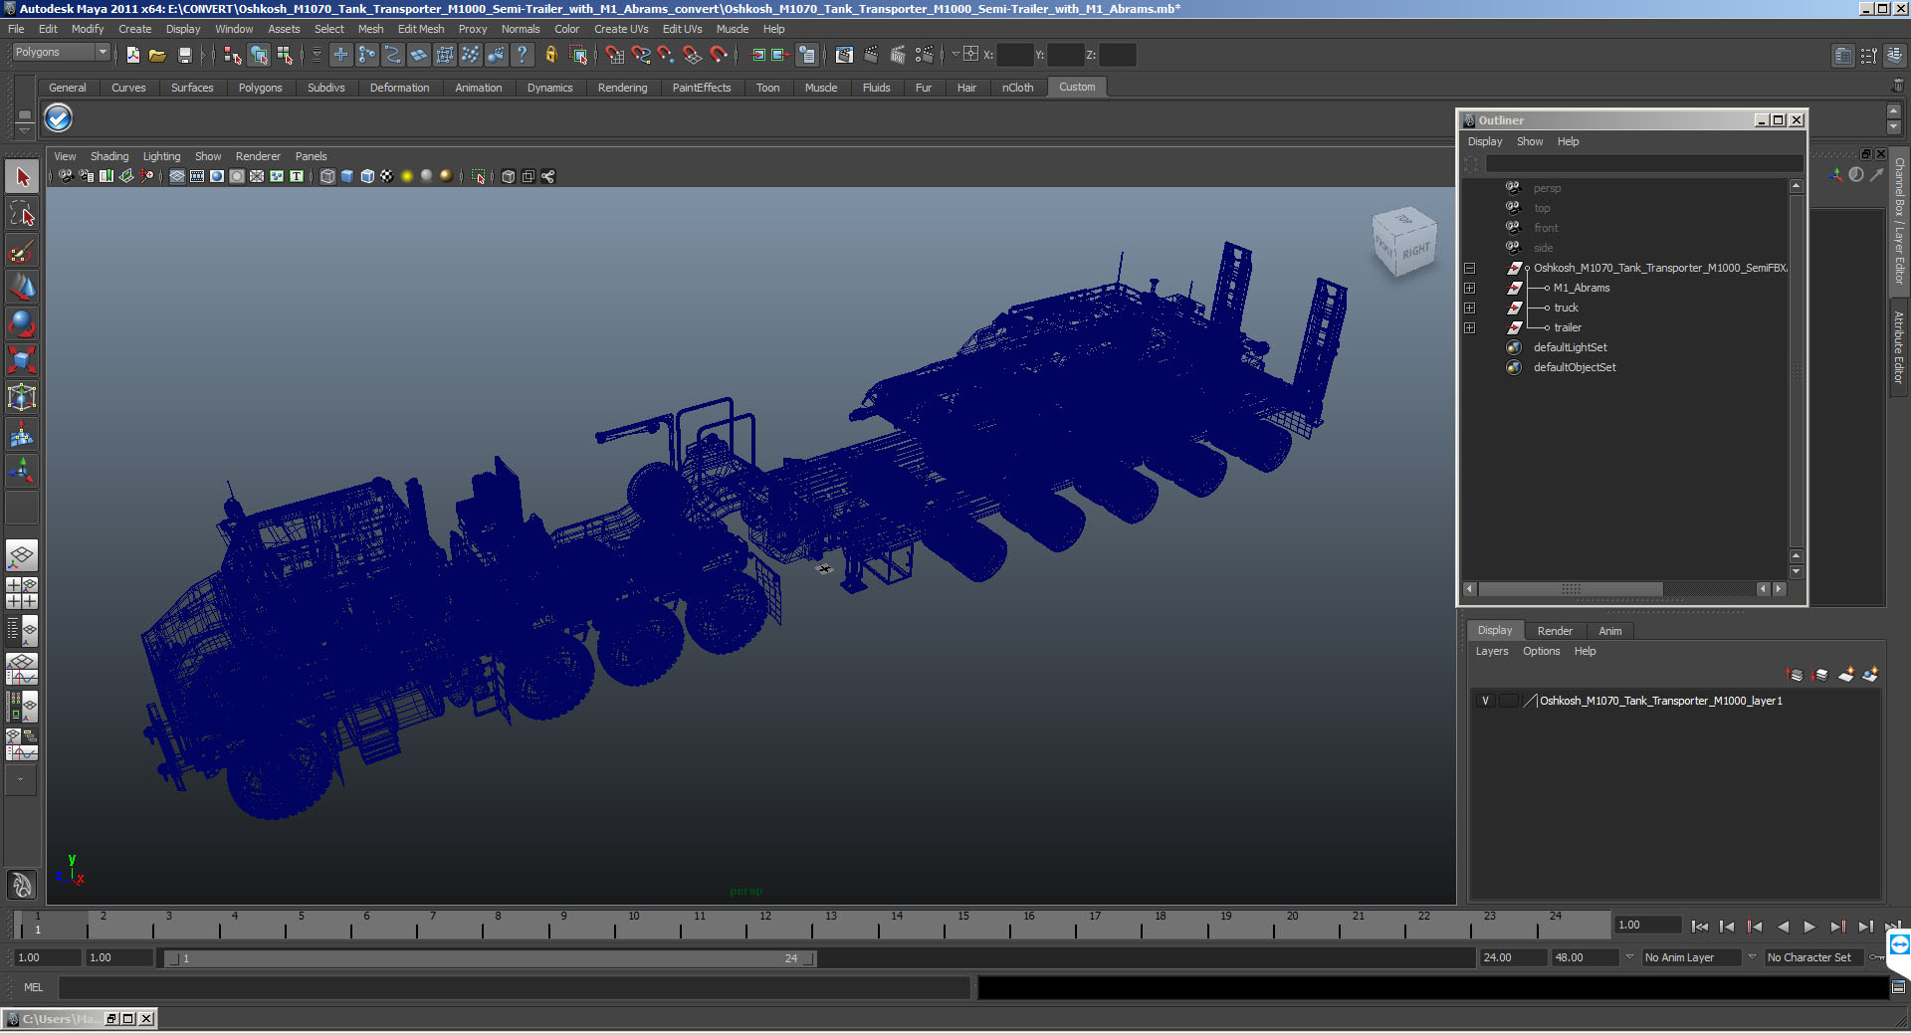Select the Soft Modification tool
This screenshot has height=1035, width=1911.
pos(22,433)
